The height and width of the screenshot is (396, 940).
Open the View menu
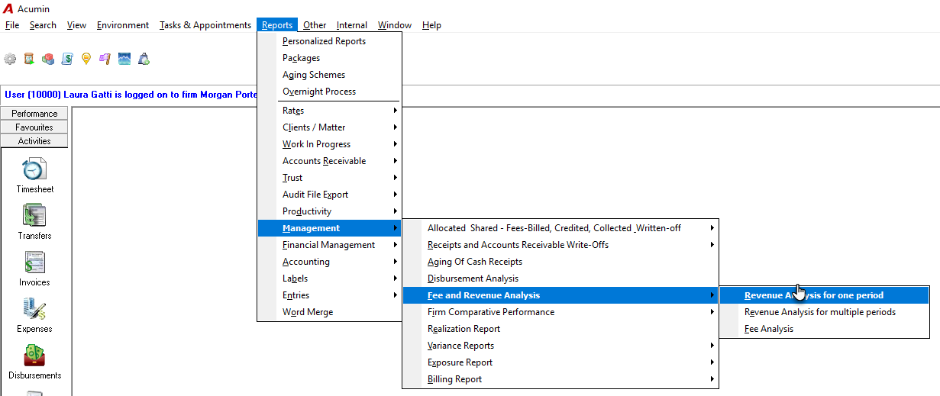(x=76, y=25)
